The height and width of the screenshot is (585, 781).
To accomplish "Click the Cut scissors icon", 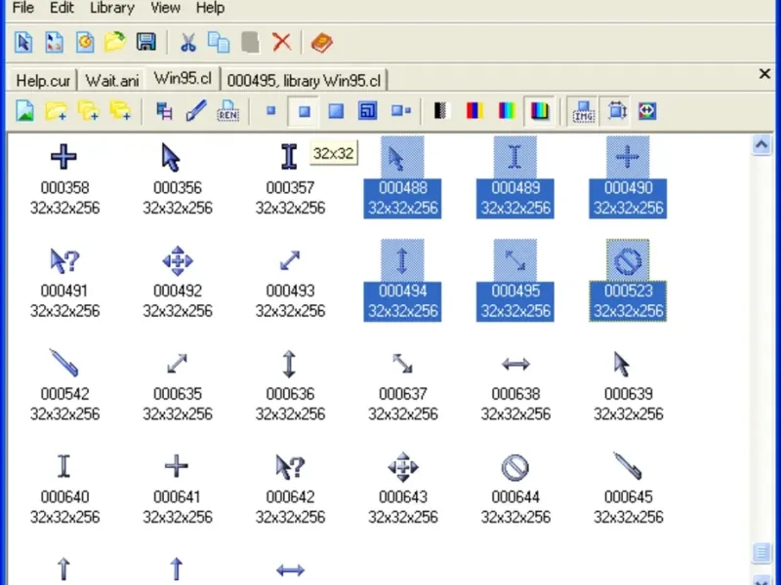I will tap(187, 42).
